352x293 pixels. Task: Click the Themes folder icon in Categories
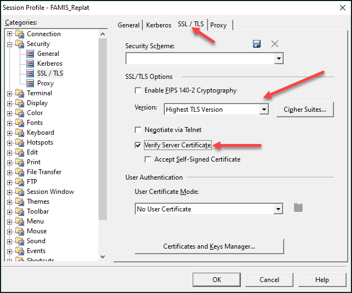point(20,202)
